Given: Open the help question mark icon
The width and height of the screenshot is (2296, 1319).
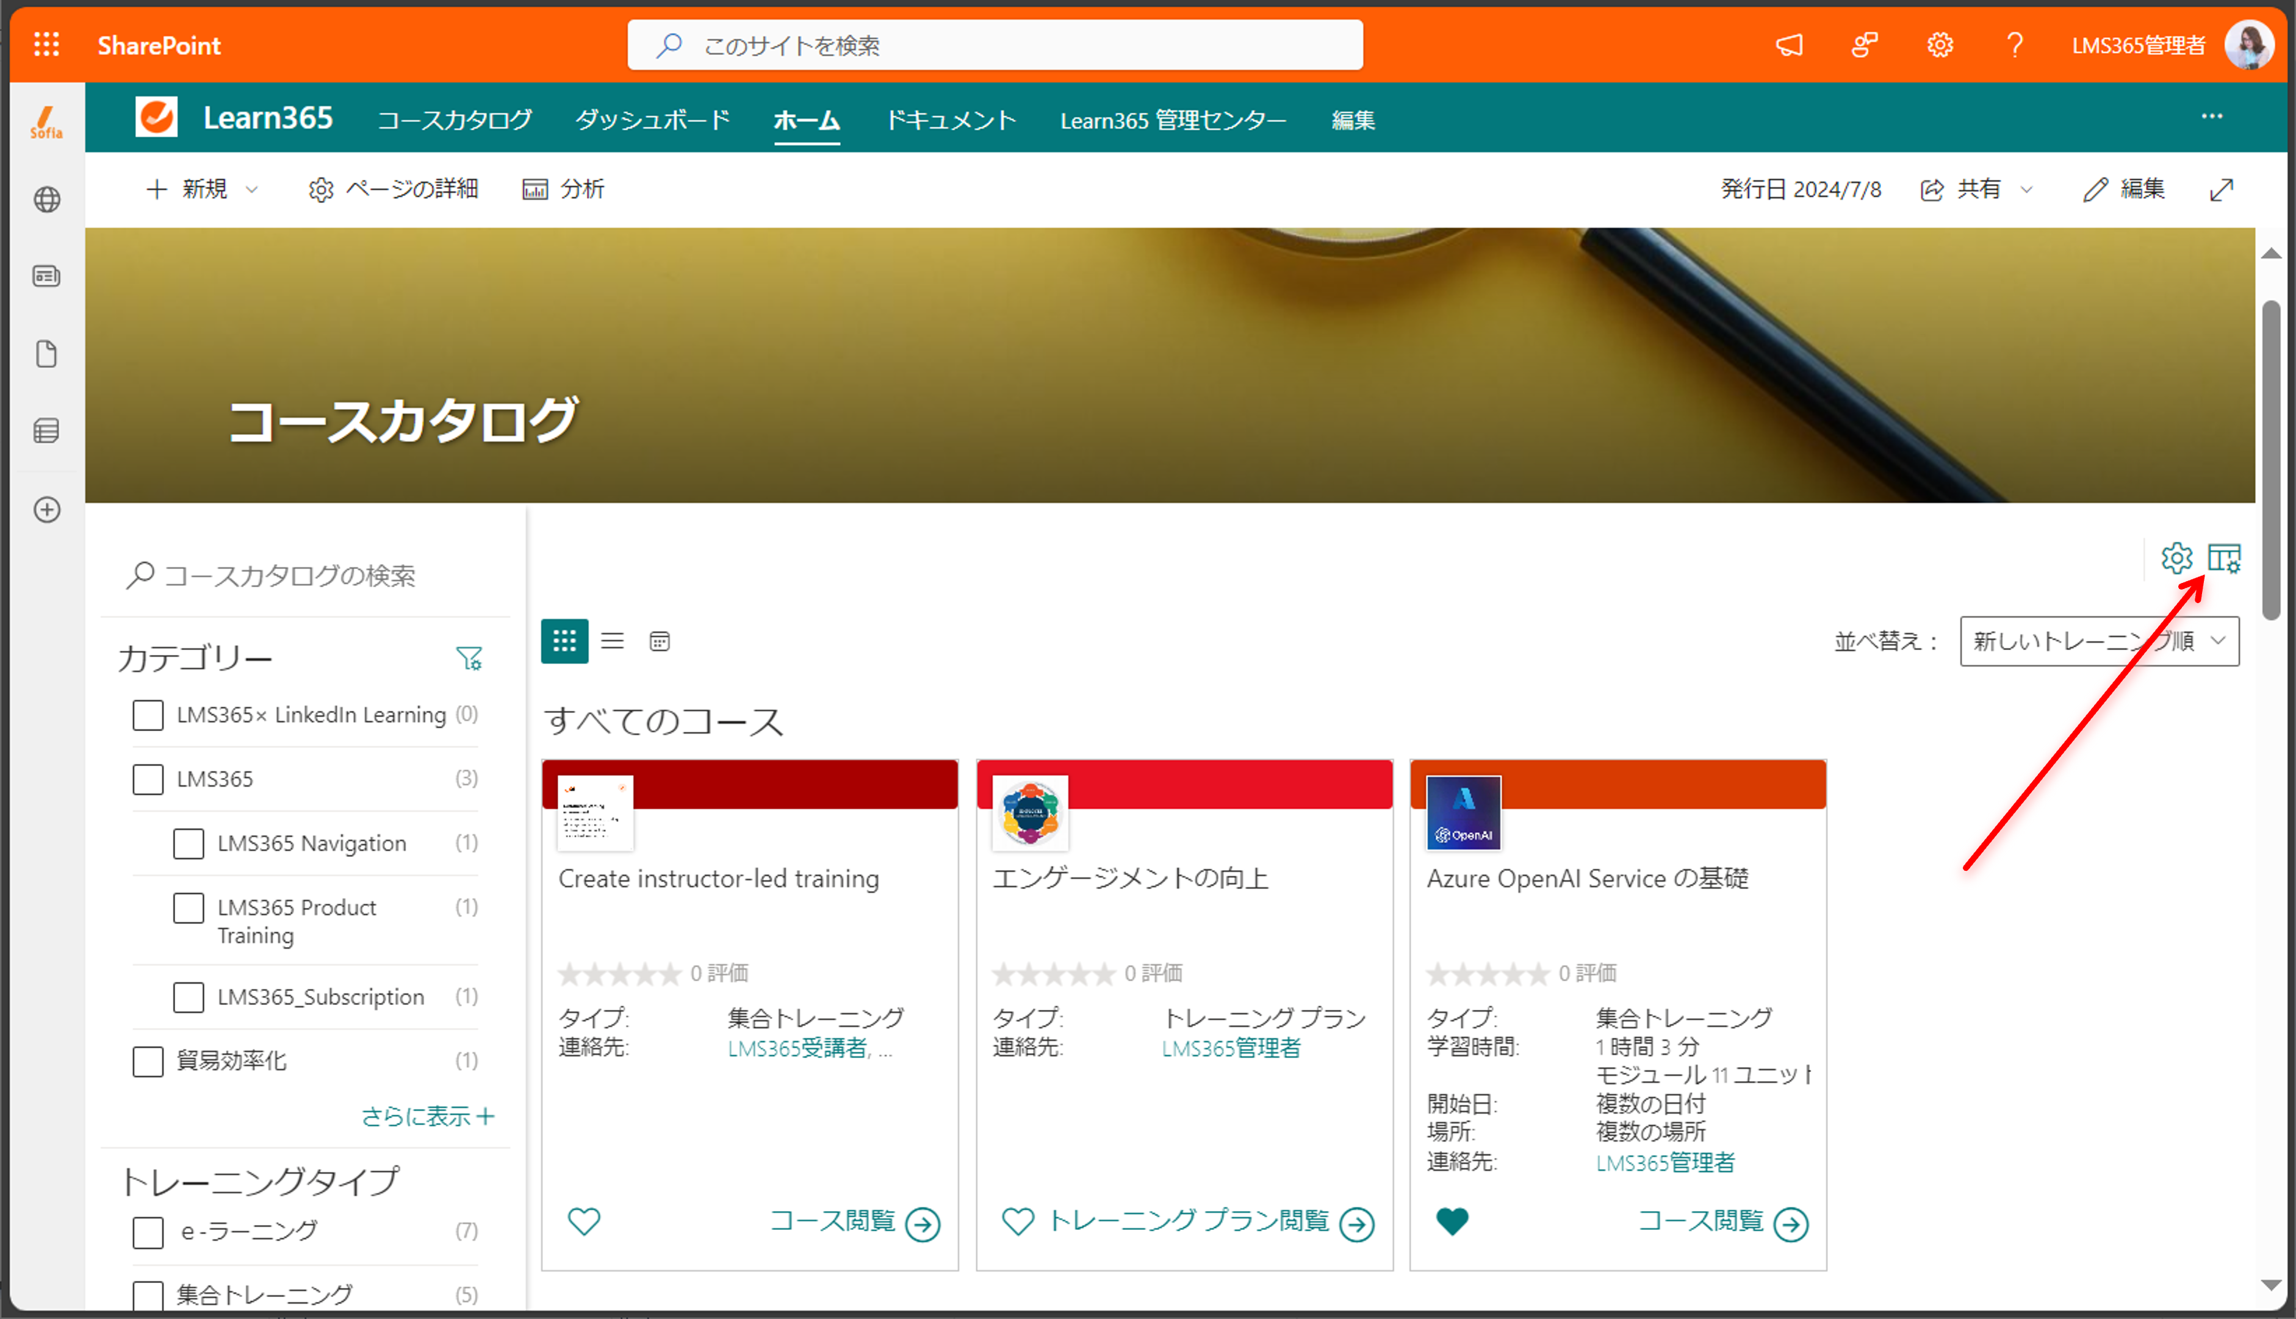Looking at the screenshot, I should (x=2014, y=45).
